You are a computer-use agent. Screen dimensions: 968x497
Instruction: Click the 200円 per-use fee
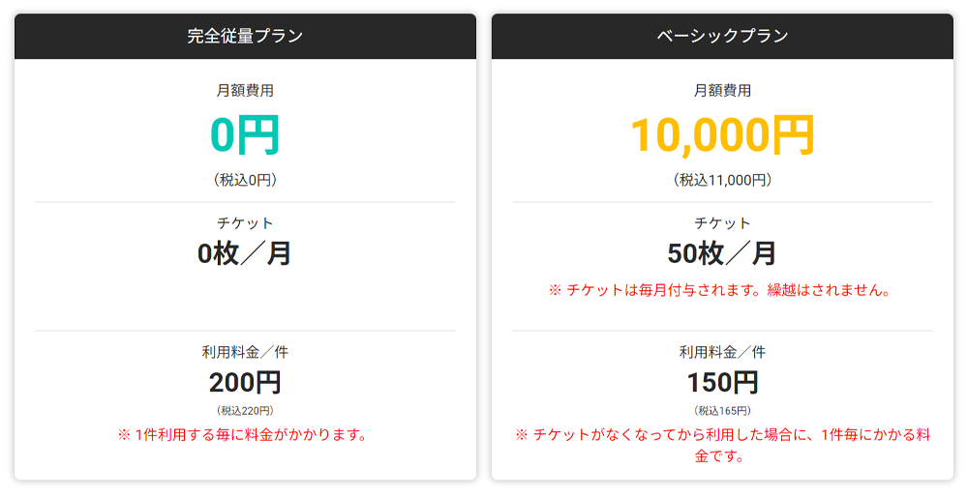point(245,382)
